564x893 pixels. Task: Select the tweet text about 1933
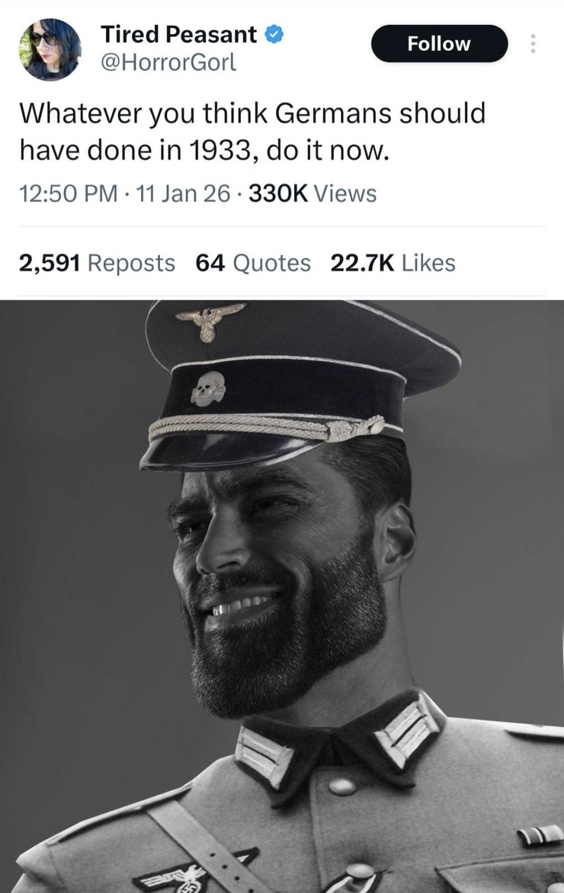tap(252, 132)
